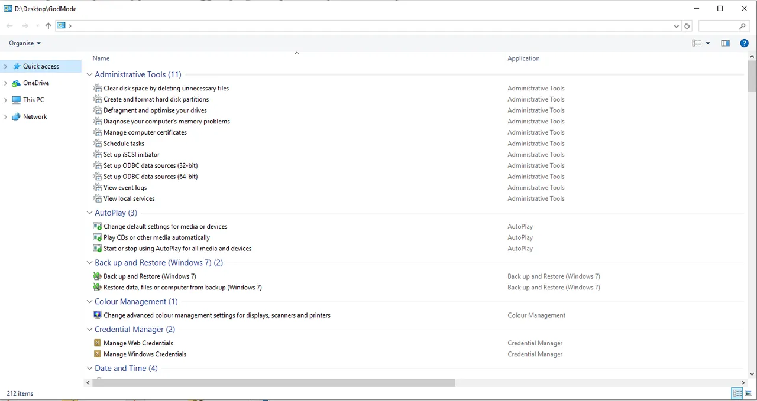Click the AutoPlay icon beside 'Change default settings for media or devices'
The height and width of the screenshot is (401, 757).
(98, 226)
